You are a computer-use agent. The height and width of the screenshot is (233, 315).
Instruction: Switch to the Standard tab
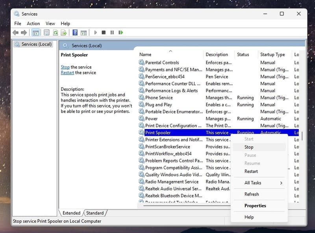[95, 213]
